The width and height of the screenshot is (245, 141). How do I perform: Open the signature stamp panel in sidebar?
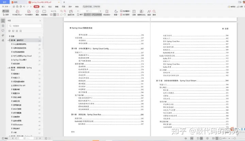(x=3, y=40)
